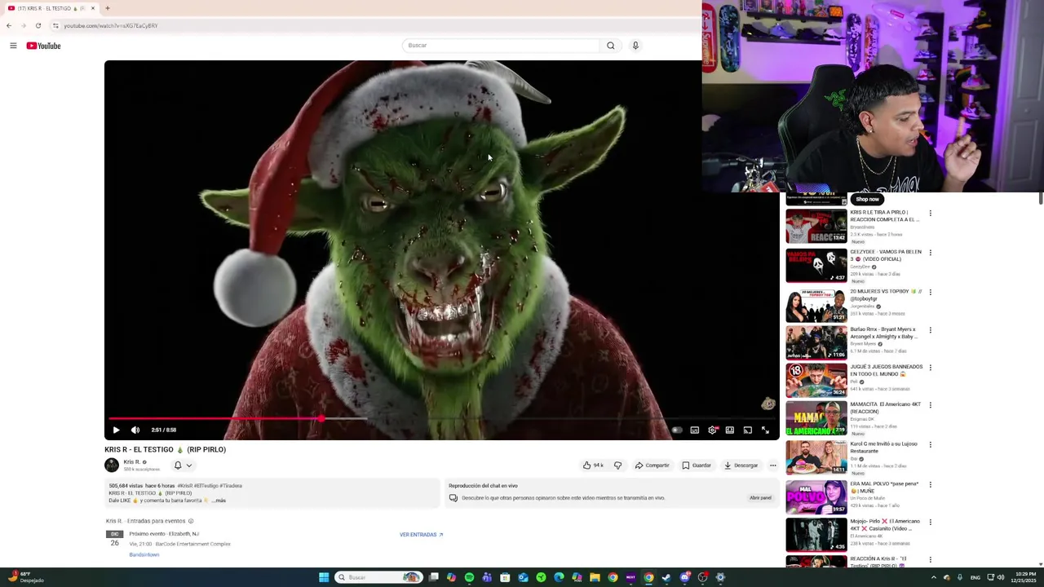This screenshot has height=587, width=1044.
Task: Seek on the red video progress bar
Action: tap(442, 418)
